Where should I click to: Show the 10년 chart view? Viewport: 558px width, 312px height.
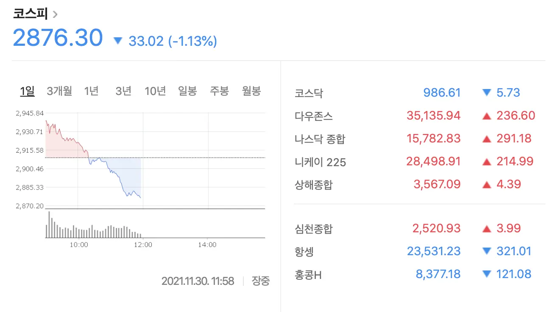click(x=155, y=91)
